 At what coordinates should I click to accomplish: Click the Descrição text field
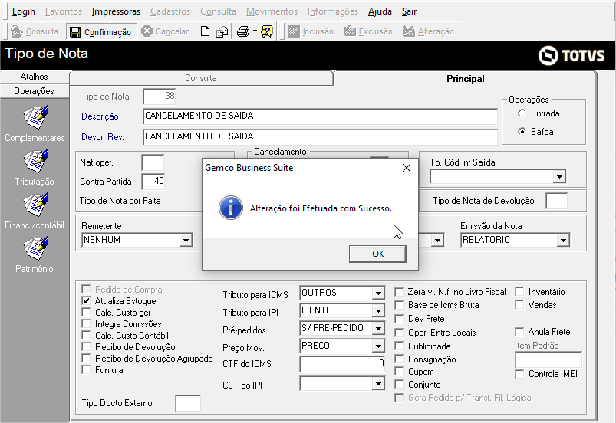click(320, 116)
